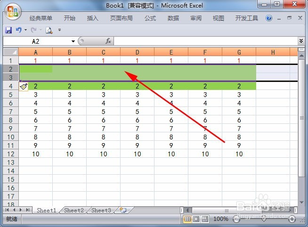The height and width of the screenshot is (227, 308).
Task: Open Print Preview from quick access toolbar
Action: coord(49,30)
